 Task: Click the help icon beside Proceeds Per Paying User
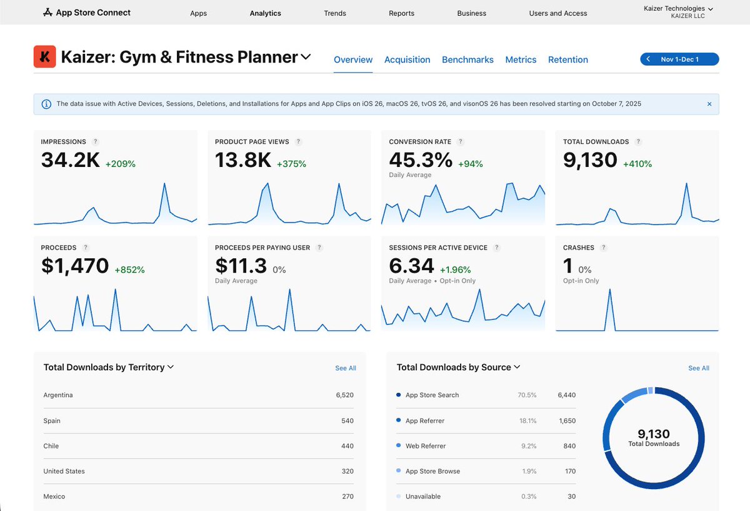coord(319,248)
